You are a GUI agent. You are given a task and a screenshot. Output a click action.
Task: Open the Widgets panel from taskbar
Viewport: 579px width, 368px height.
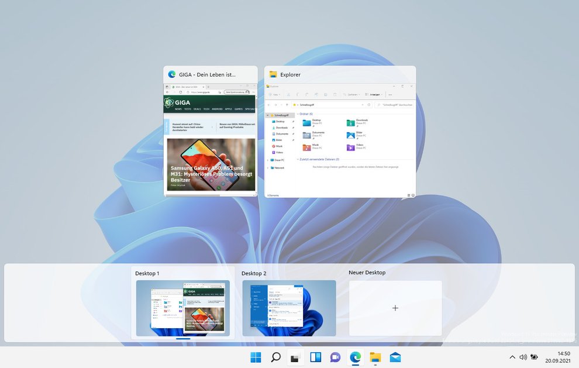pyautogui.click(x=315, y=357)
